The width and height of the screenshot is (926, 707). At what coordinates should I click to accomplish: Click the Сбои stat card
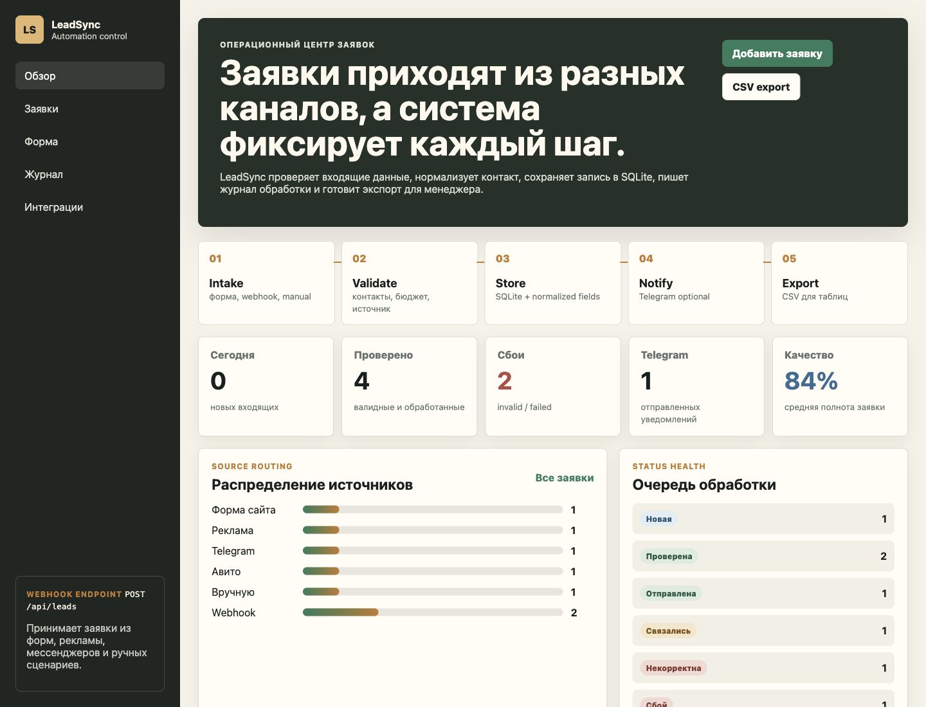tap(553, 386)
